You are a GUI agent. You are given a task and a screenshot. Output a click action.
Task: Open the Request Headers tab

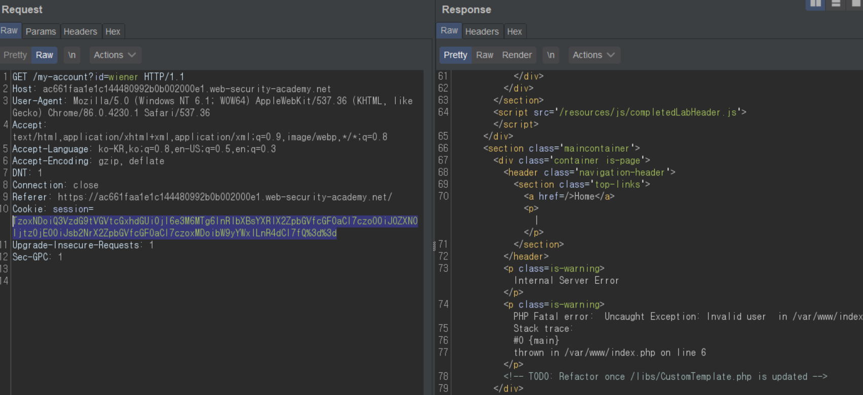[80, 31]
